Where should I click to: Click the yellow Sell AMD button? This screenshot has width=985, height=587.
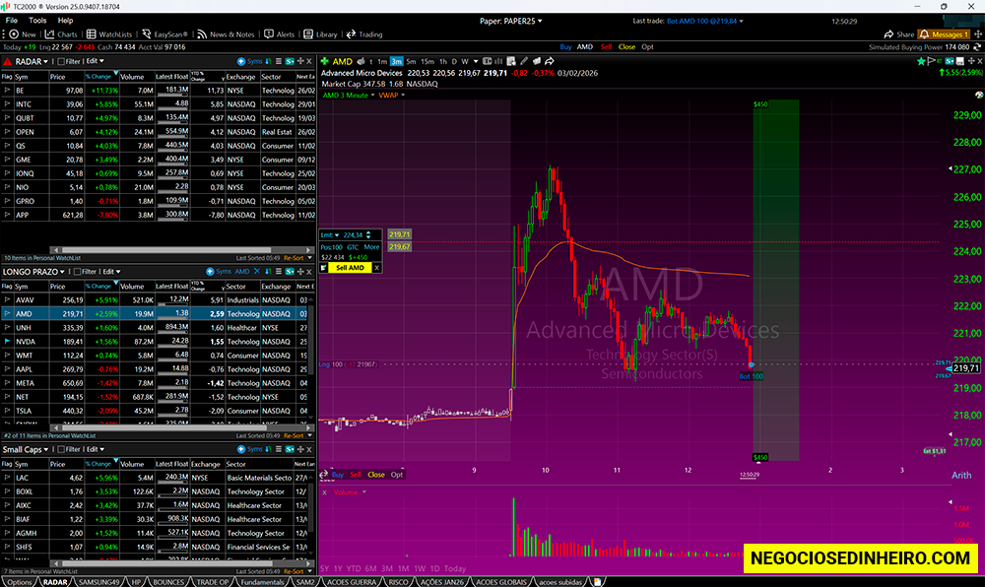(x=350, y=268)
